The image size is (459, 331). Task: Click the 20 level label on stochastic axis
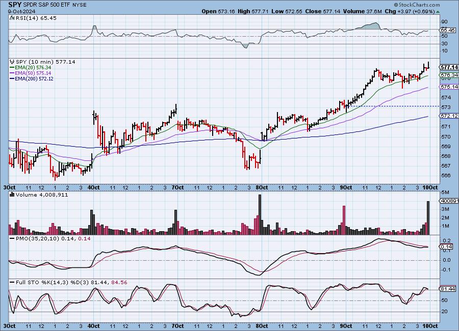(444, 312)
